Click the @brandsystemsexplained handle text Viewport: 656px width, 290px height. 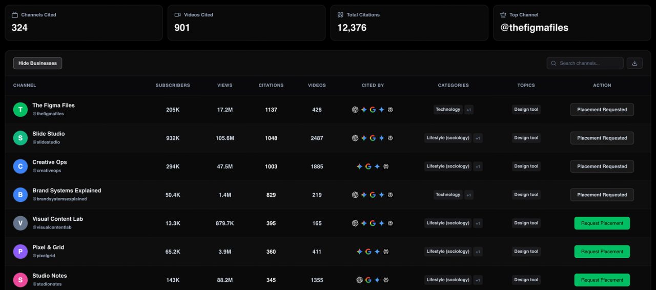[59, 199]
